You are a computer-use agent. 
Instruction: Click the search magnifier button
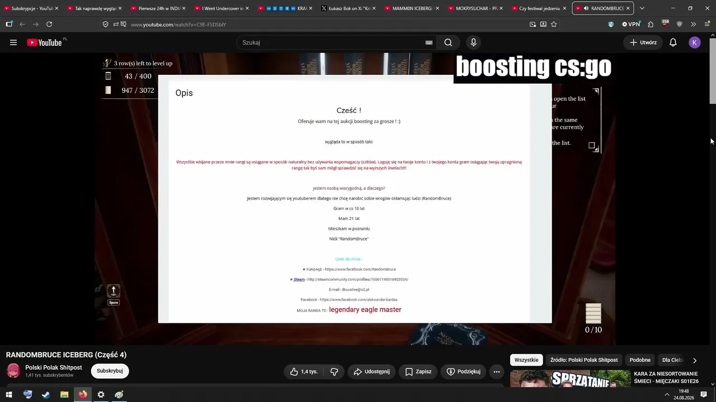click(448, 42)
